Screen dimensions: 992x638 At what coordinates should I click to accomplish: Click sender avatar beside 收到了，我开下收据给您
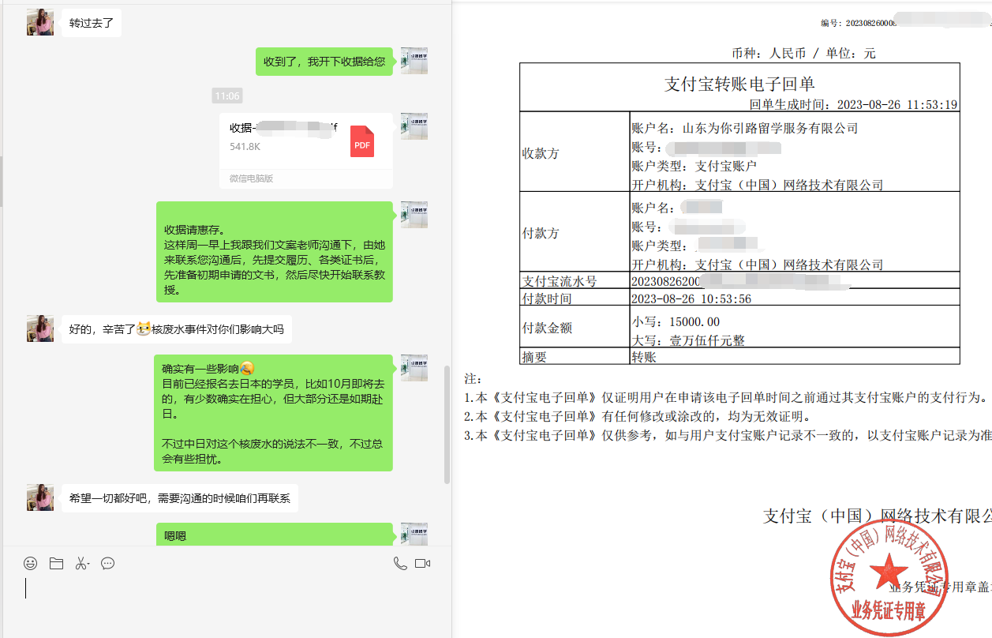tap(414, 60)
